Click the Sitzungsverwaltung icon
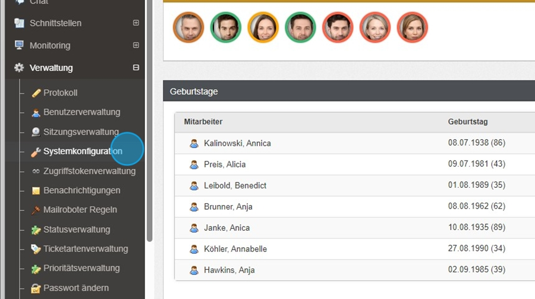The width and height of the screenshot is (535, 299). (36, 132)
